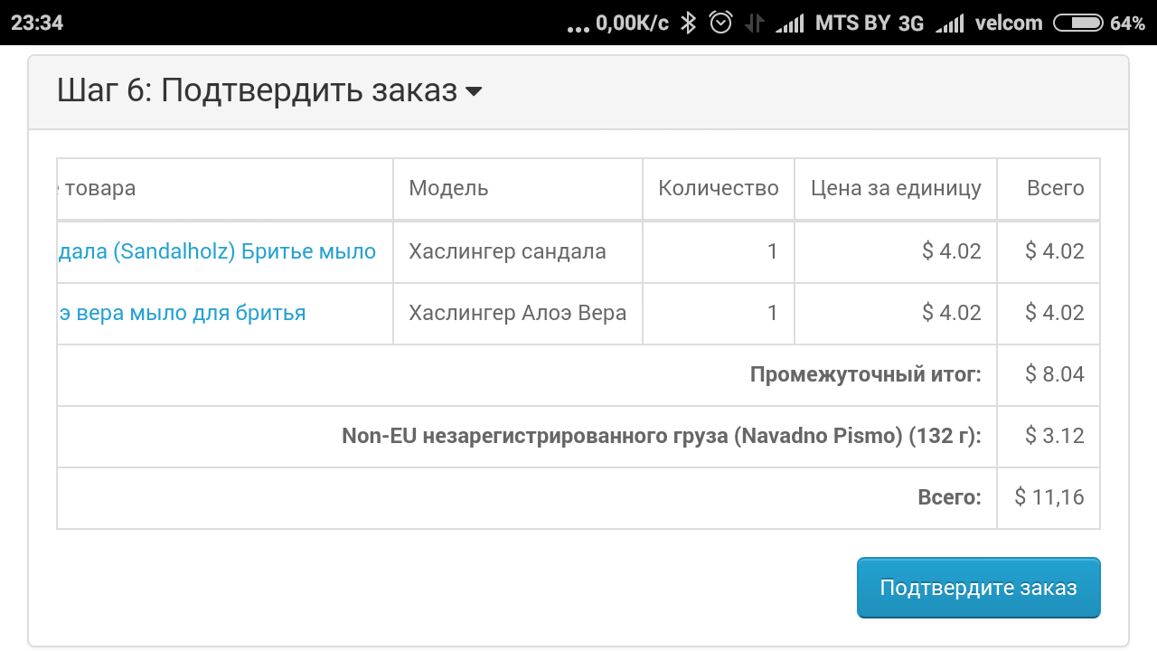Screen dimensions: 1157x651
Task: Click the Промежуточный итог subtotal label
Action: (x=865, y=374)
